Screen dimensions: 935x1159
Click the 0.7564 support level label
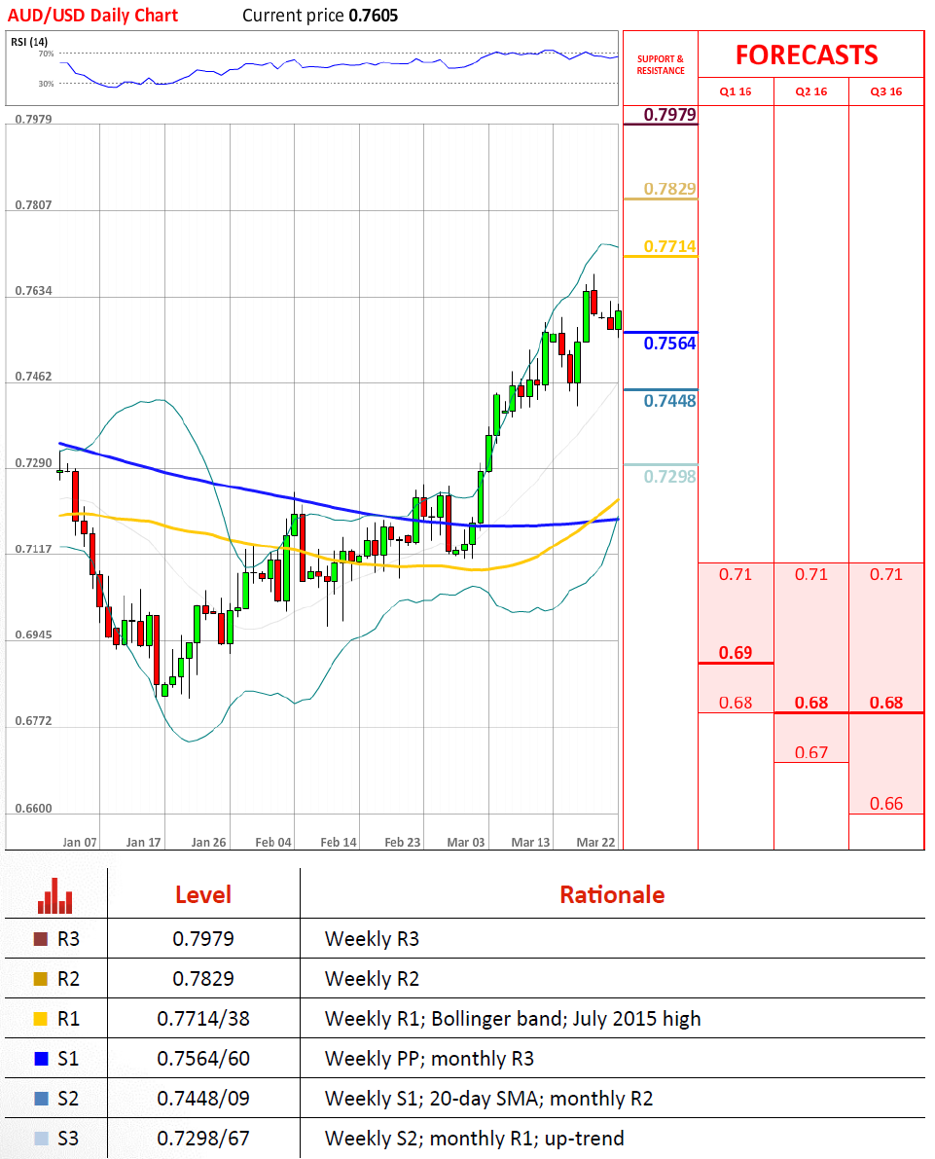tap(669, 343)
